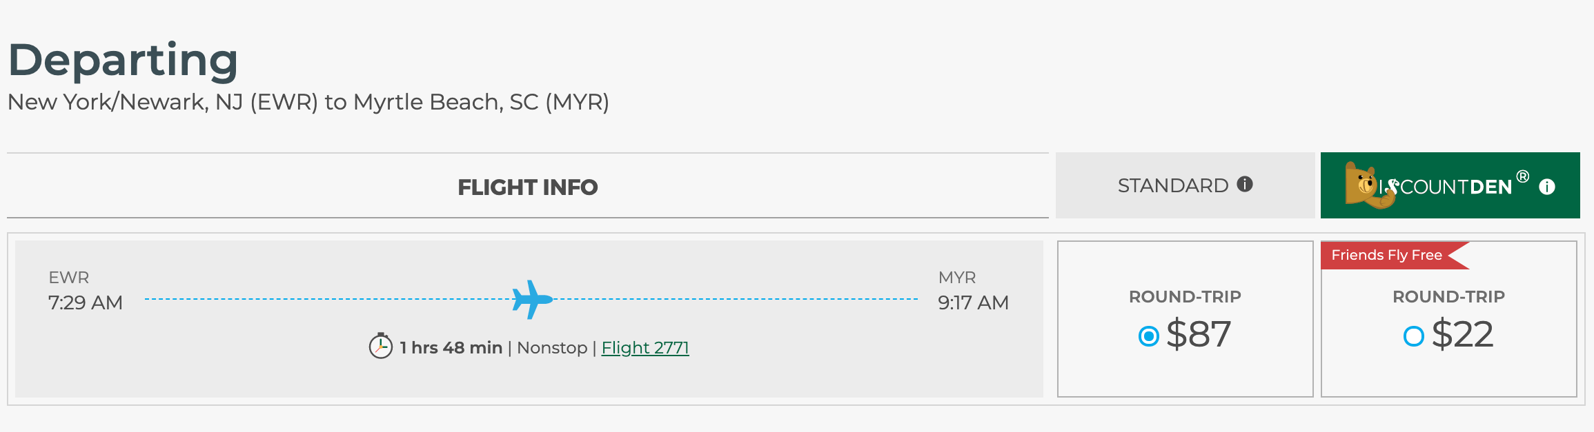This screenshot has height=432, width=1594.
Task: Click the Nonstop label
Action: (552, 348)
